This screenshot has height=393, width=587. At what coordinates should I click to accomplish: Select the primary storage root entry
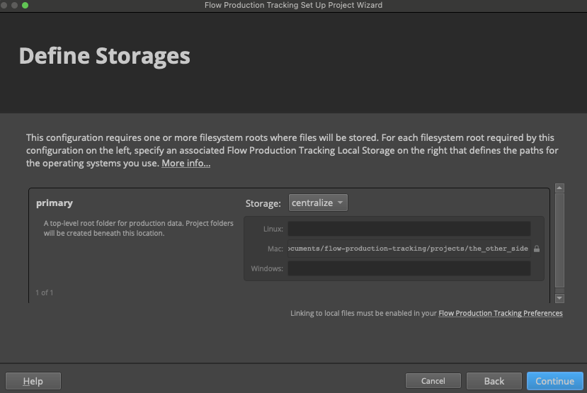(x=55, y=203)
